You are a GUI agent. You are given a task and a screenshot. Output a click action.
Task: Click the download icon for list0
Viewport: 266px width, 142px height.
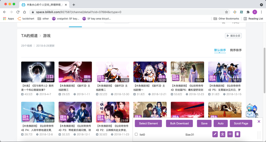[x=222, y=134]
